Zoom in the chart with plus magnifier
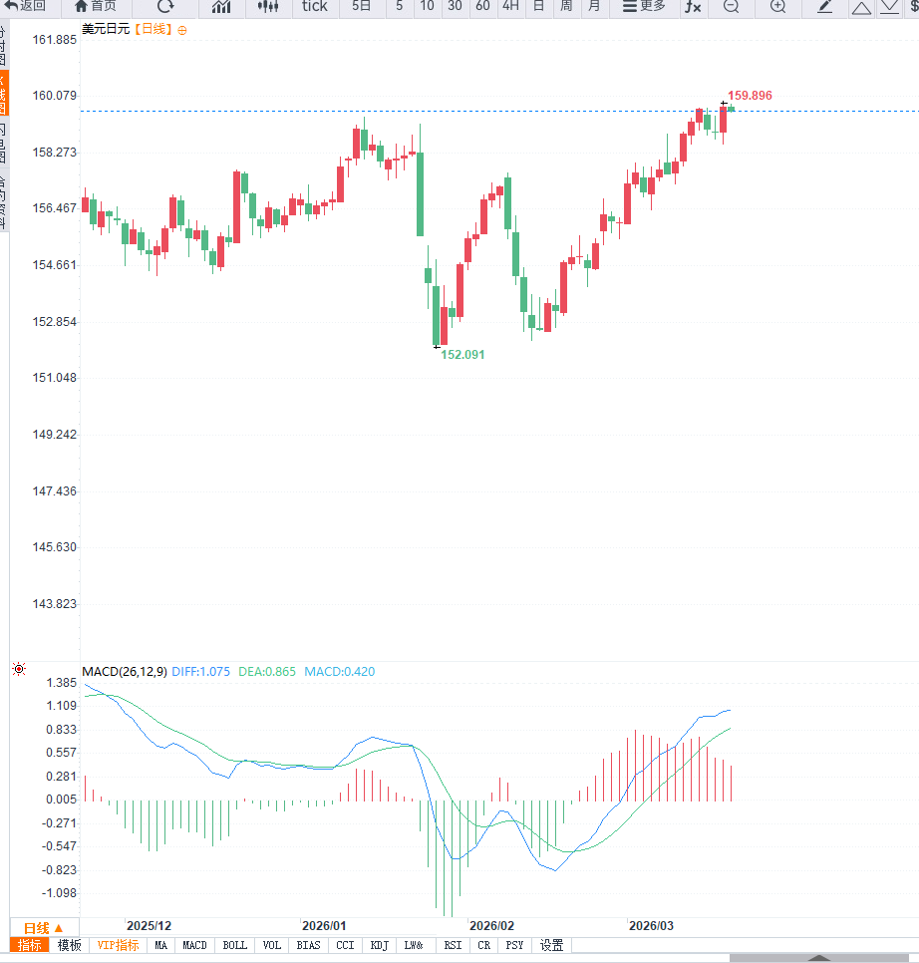The height and width of the screenshot is (963, 919). click(778, 6)
